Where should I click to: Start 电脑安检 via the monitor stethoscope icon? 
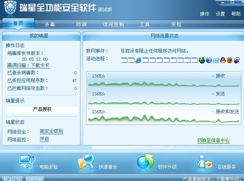(x=27, y=162)
